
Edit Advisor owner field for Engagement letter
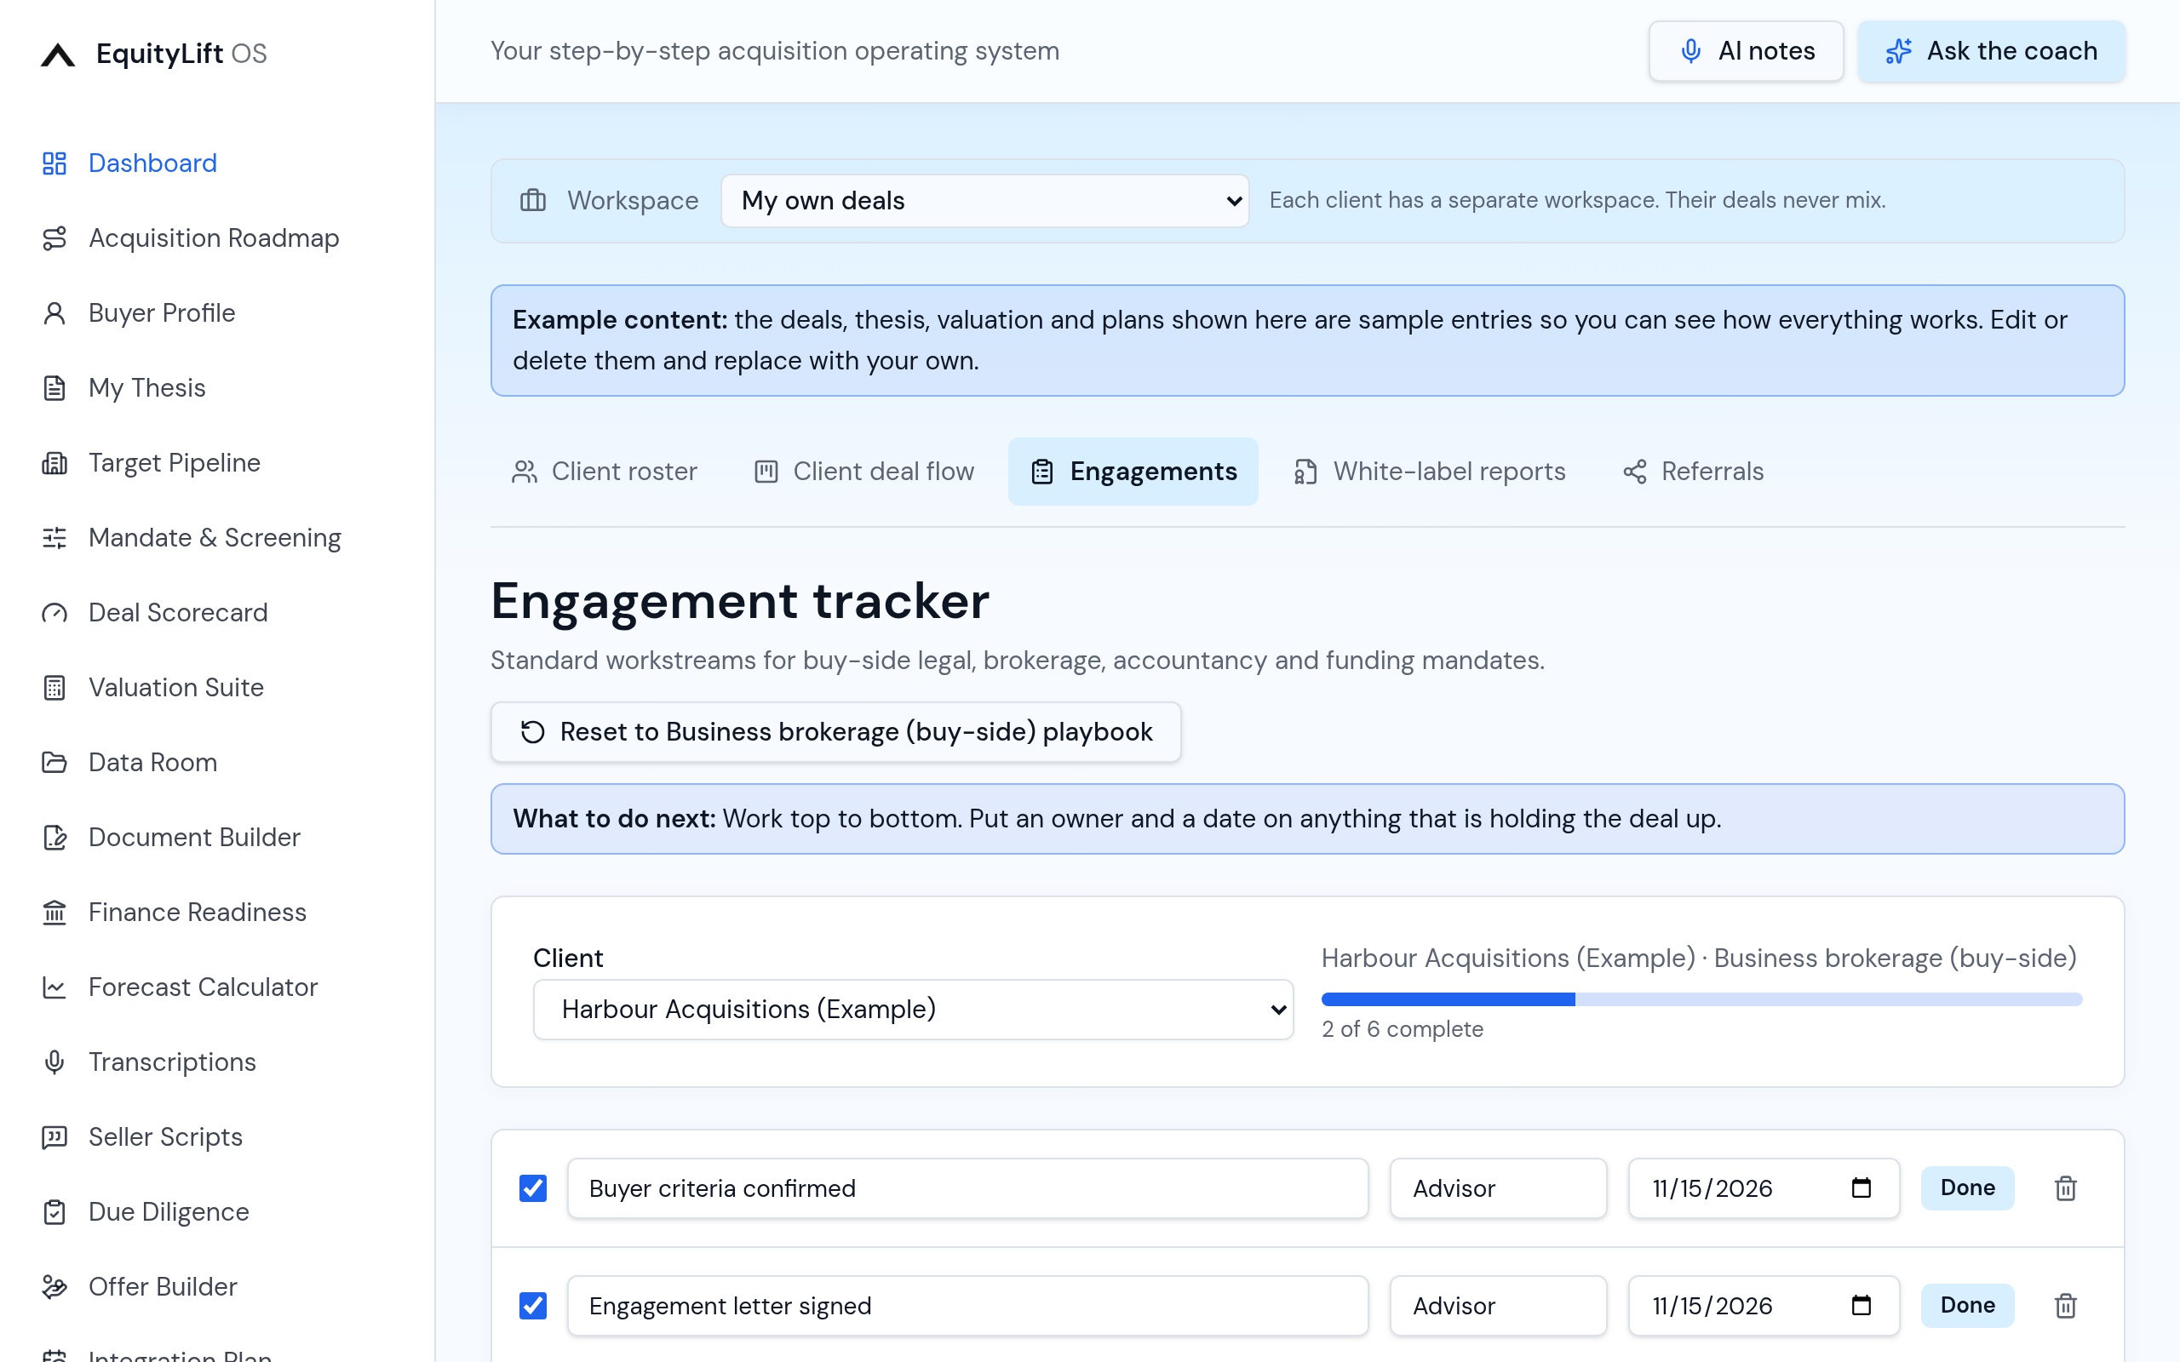coord(1498,1305)
